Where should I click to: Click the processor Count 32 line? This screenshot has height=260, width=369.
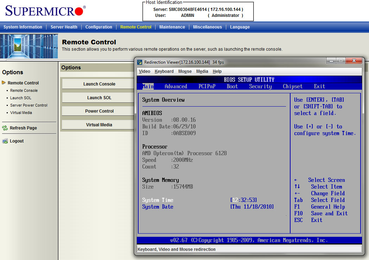(x=160, y=166)
